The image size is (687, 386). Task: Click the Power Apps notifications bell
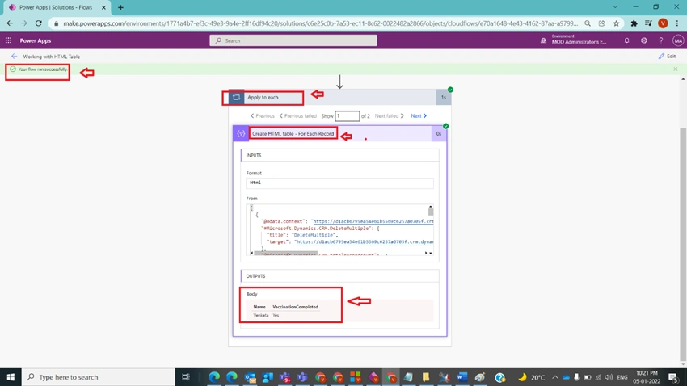pos(626,40)
